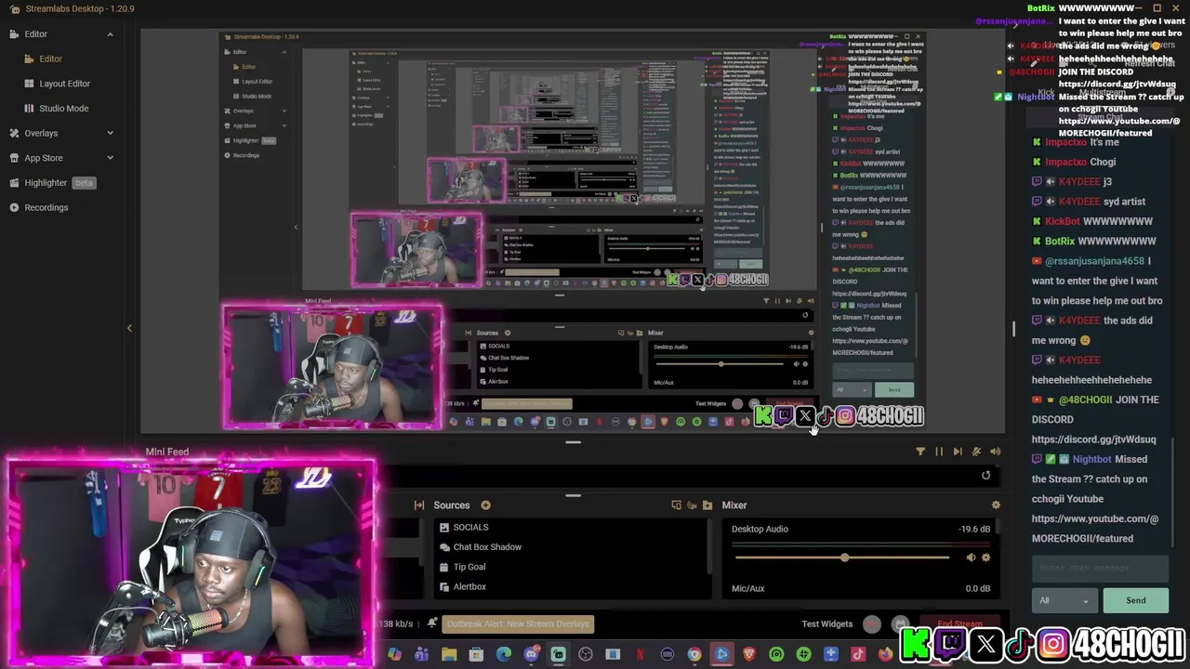Click the record button in footer
1190x669 pixels.
tap(872, 623)
